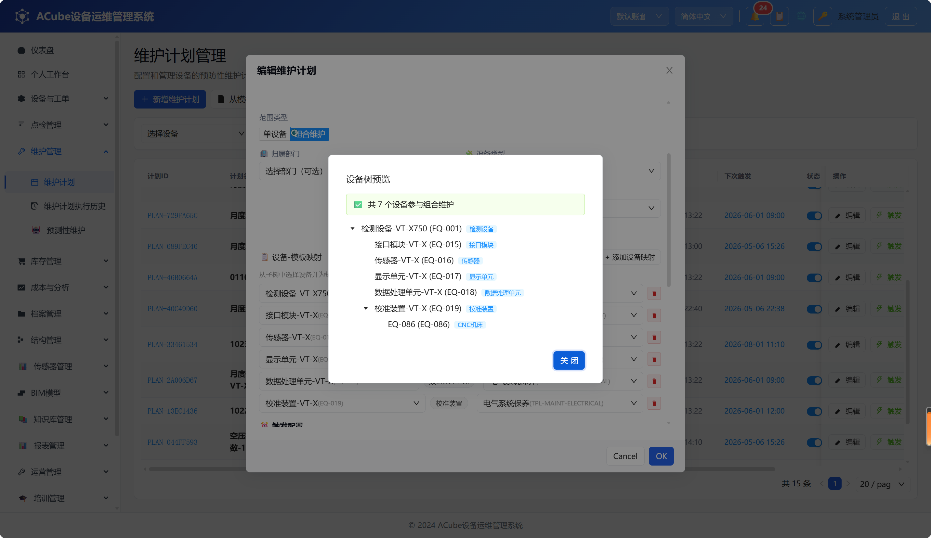Delete the 接口模块-VT-X mapping row
This screenshot has width=931, height=538.
click(654, 315)
